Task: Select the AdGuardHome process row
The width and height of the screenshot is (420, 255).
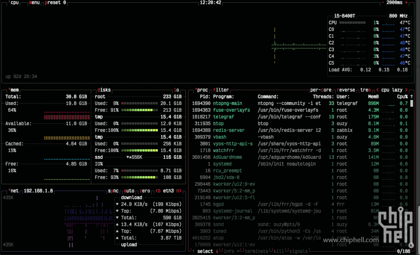Action: [300, 157]
